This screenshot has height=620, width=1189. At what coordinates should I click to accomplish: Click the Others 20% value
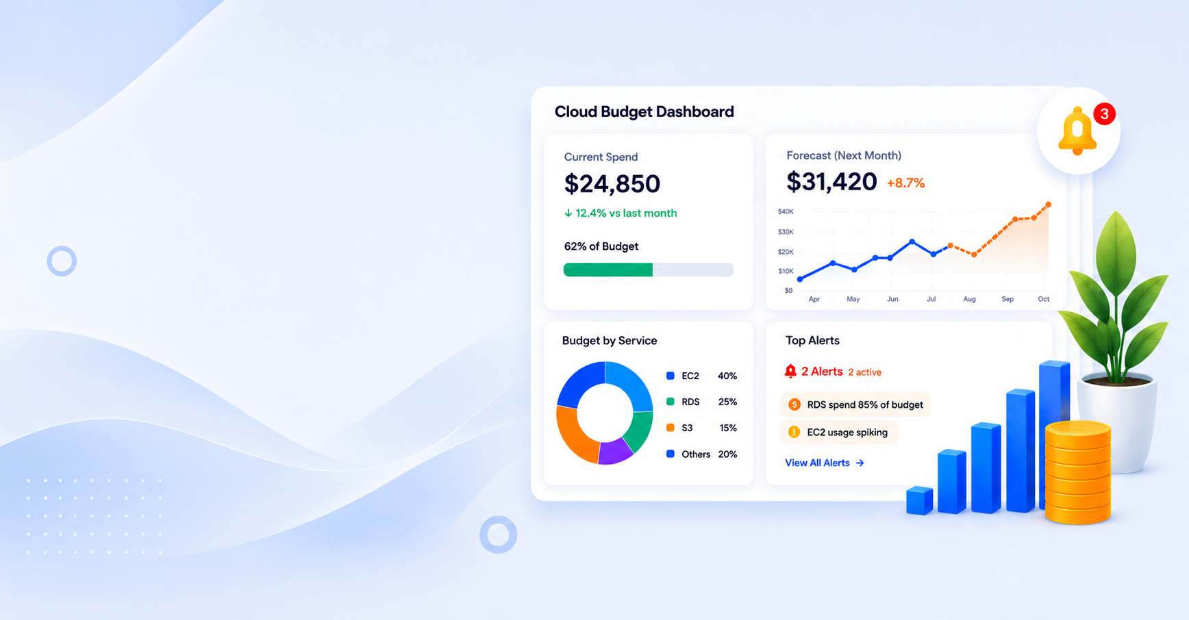pos(727,454)
